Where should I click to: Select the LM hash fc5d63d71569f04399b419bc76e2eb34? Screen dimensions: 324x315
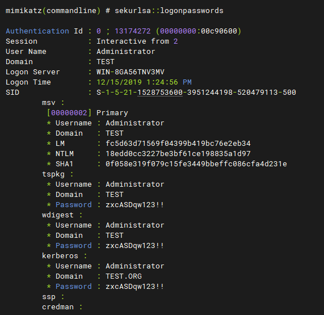(x=178, y=143)
